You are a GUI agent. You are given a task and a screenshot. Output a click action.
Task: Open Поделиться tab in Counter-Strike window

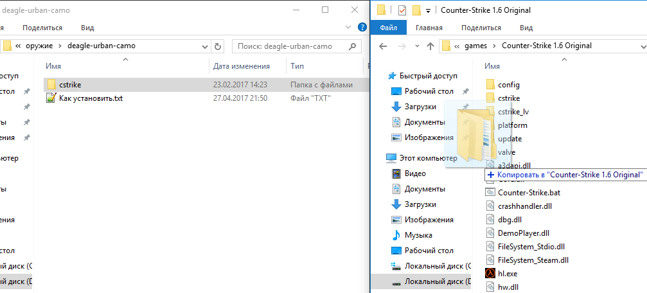(481, 28)
